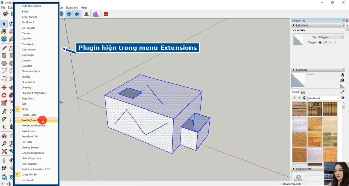
Task: Choose the Pie arc tool
Action: [x=4, y=79]
